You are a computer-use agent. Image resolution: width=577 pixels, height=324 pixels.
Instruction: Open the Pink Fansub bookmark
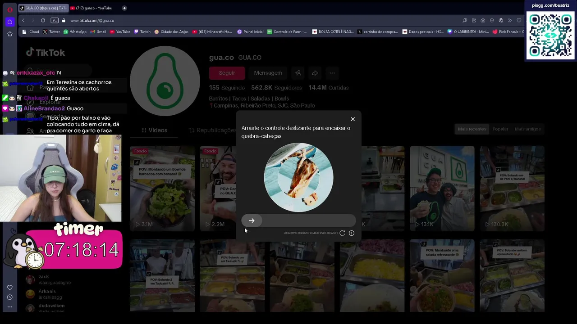[508, 32]
